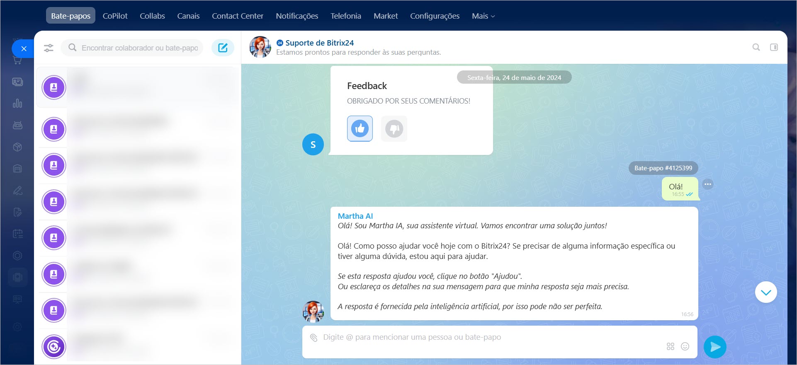Click the Martha AI sender name
The height and width of the screenshot is (365, 797).
(x=355, y=216)
